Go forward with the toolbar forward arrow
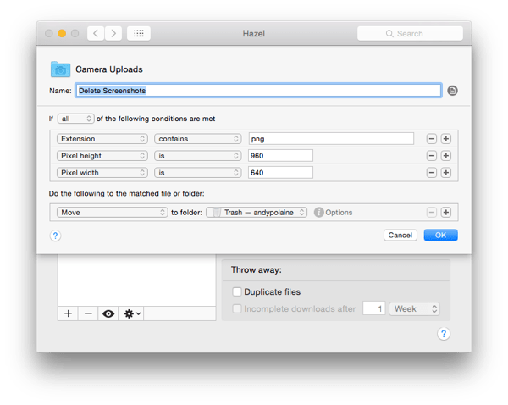The image size is (508, 405). (113, 33)
